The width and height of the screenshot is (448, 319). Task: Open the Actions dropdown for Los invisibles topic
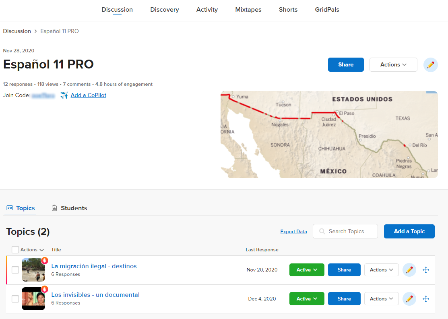click(x=381, y=299)
